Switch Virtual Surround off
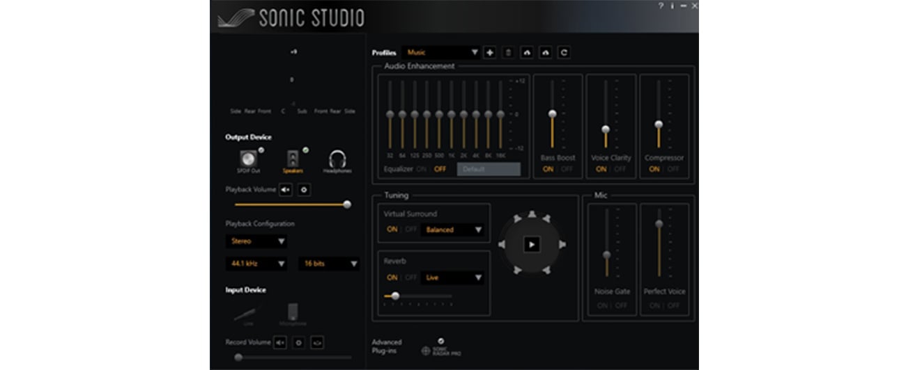Image resolution: width=906 pixels, height=370 pixels. click(x=411, y=230)
